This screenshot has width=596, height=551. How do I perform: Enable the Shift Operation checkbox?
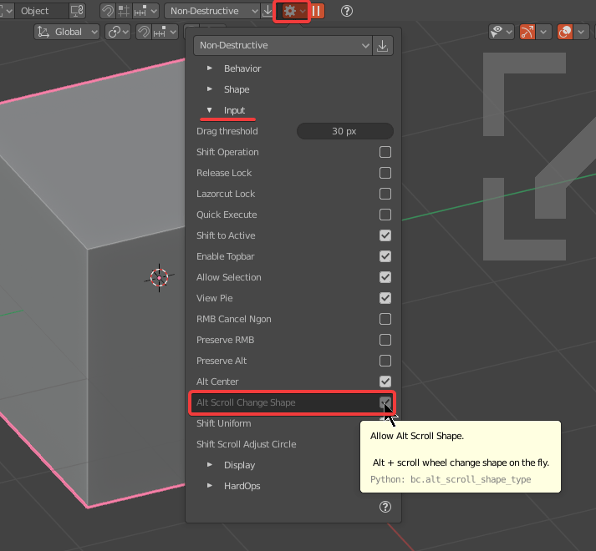coord(385,152)
